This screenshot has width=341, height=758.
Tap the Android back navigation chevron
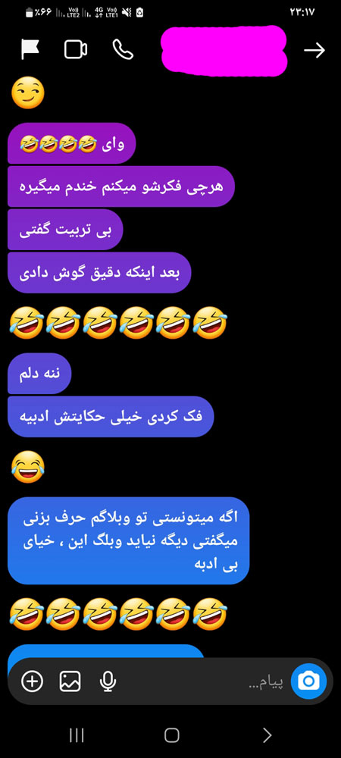[267, 735]
